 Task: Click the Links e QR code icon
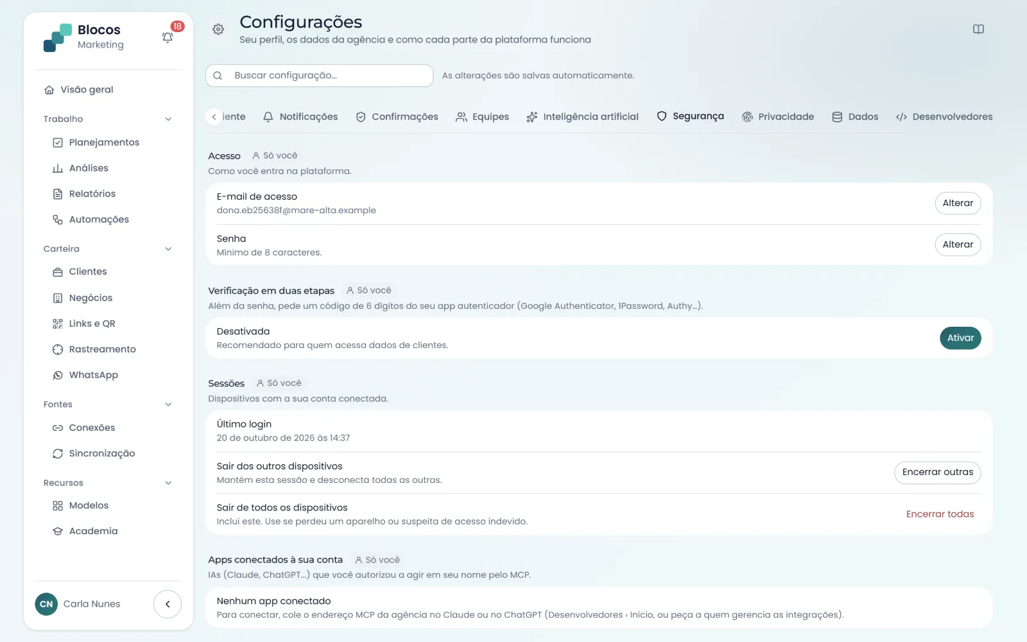coord(58,324)
